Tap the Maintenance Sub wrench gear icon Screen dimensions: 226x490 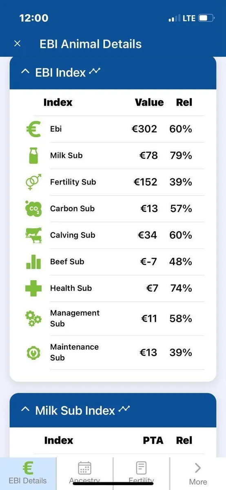(33, 352)
